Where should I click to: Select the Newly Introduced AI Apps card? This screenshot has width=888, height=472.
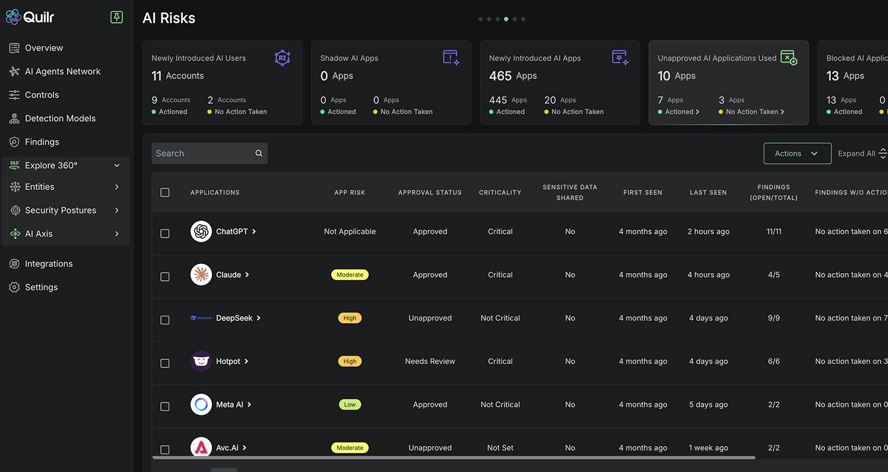click(560, 83)
